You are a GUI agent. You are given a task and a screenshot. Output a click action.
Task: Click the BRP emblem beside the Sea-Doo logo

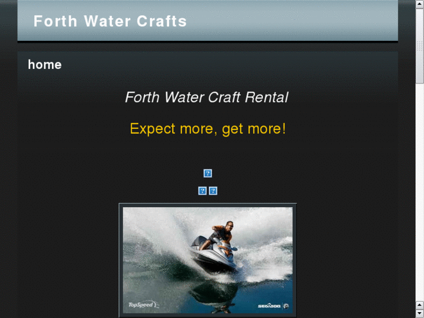coord(286,306)
